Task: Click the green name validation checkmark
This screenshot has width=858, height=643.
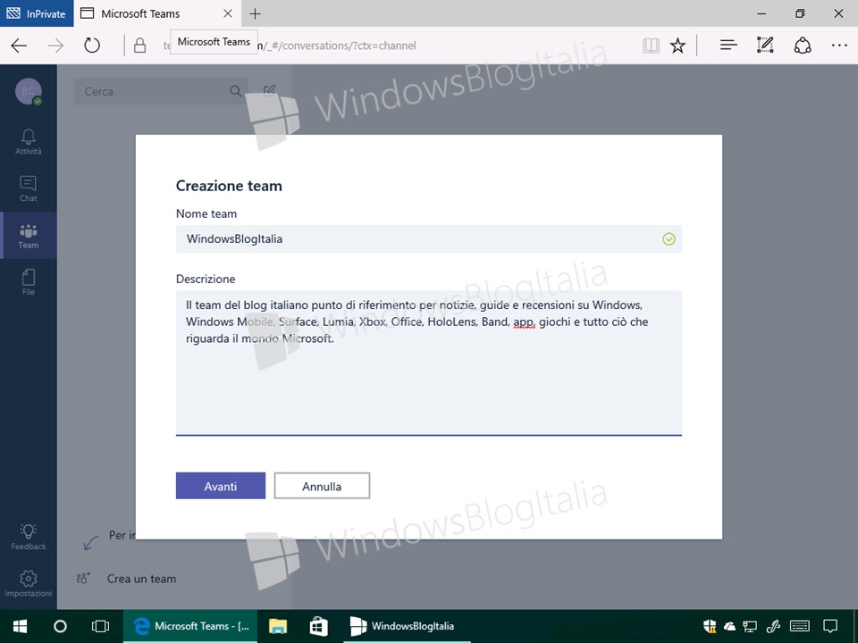Action: coord(669,239)
